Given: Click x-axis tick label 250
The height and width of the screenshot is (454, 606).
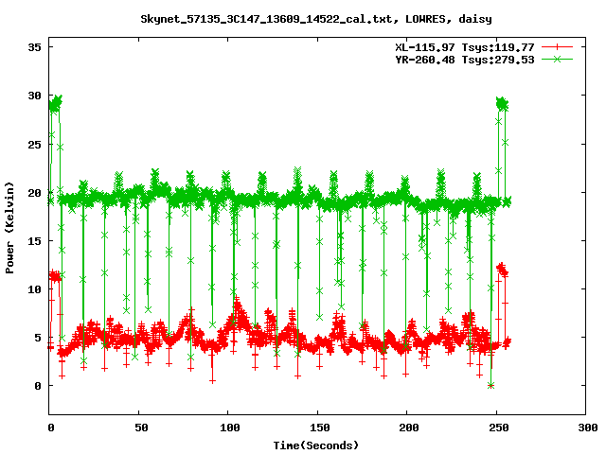Looking at the screenshot, I should coord(499,428).
